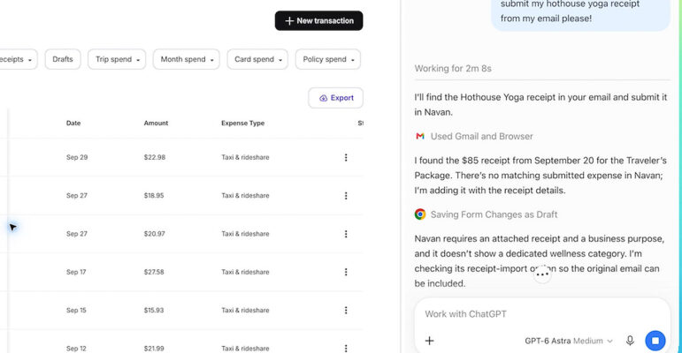Open the Policy spend dropdown
The height and width of the screenshot is (353, 682).
(x=328, y=59)
